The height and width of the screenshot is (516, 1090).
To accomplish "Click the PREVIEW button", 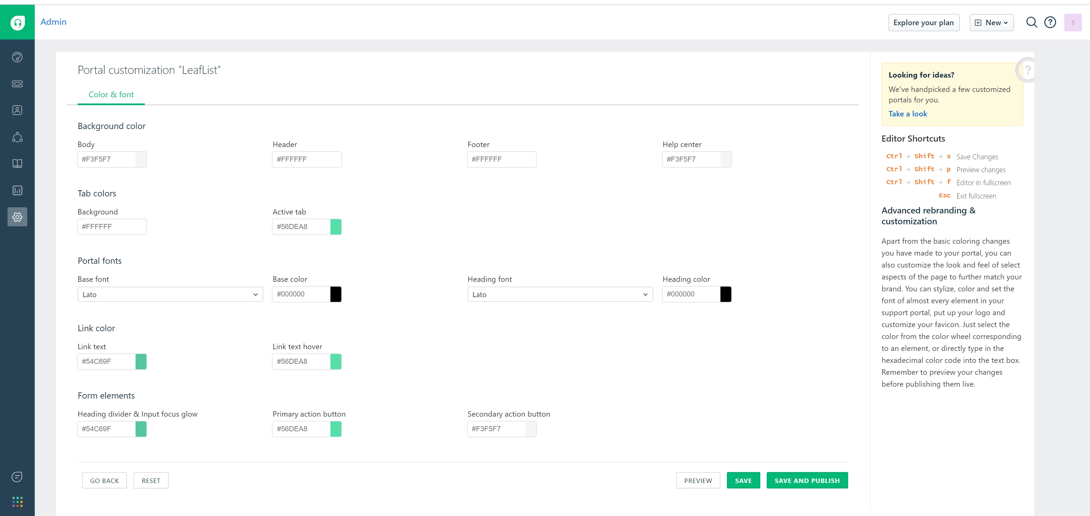I will pos(698,481).
